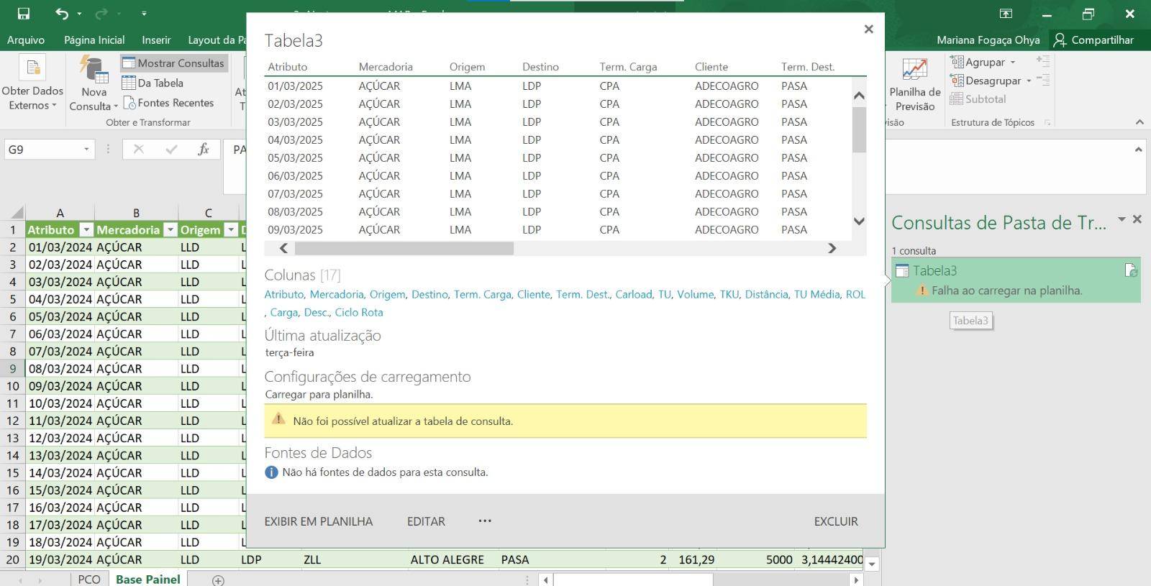This screenshot has width=1151, height=586.
Task: Open the Agrupar dropdown arrow
Action: 1013,63
